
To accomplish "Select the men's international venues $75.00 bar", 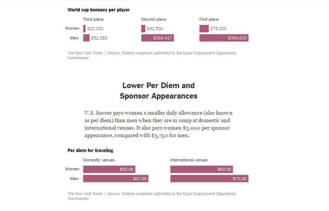I will [x=209, y=179].
